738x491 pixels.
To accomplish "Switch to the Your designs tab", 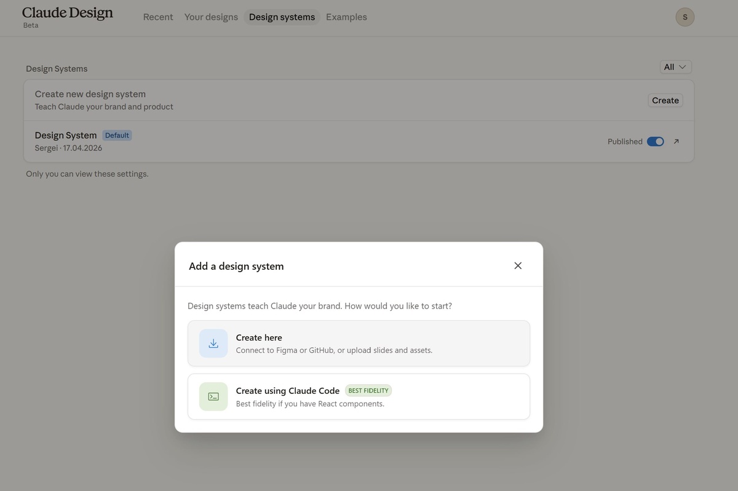I will (x=211, y=17).
